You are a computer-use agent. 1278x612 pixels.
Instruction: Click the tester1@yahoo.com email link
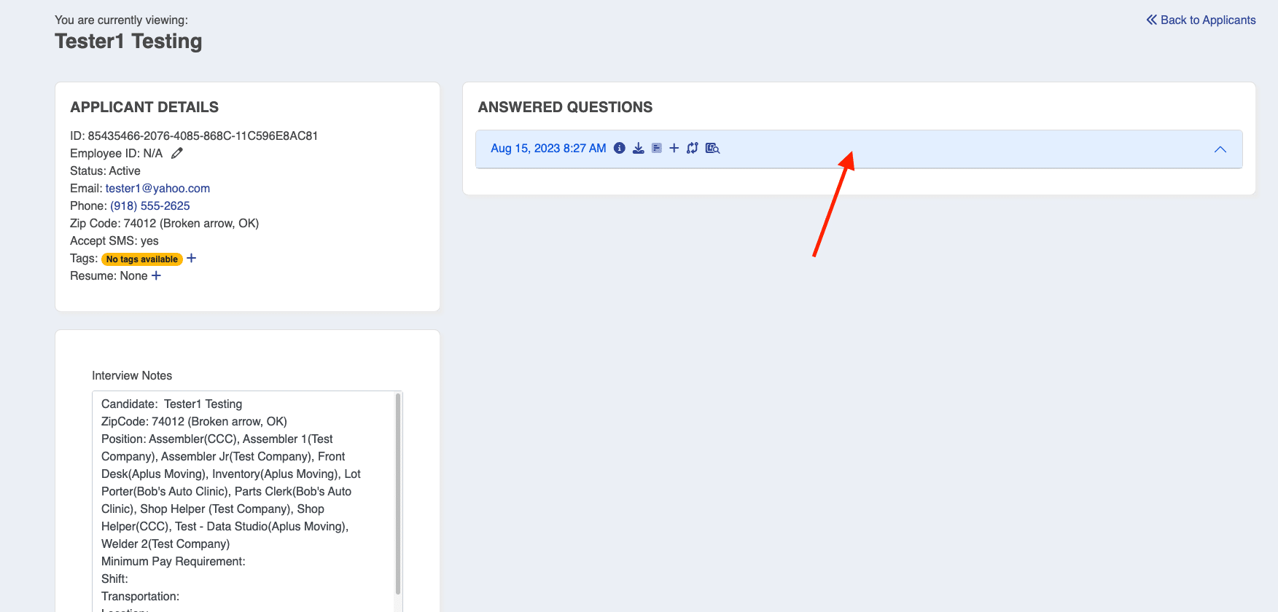point(157,188)
